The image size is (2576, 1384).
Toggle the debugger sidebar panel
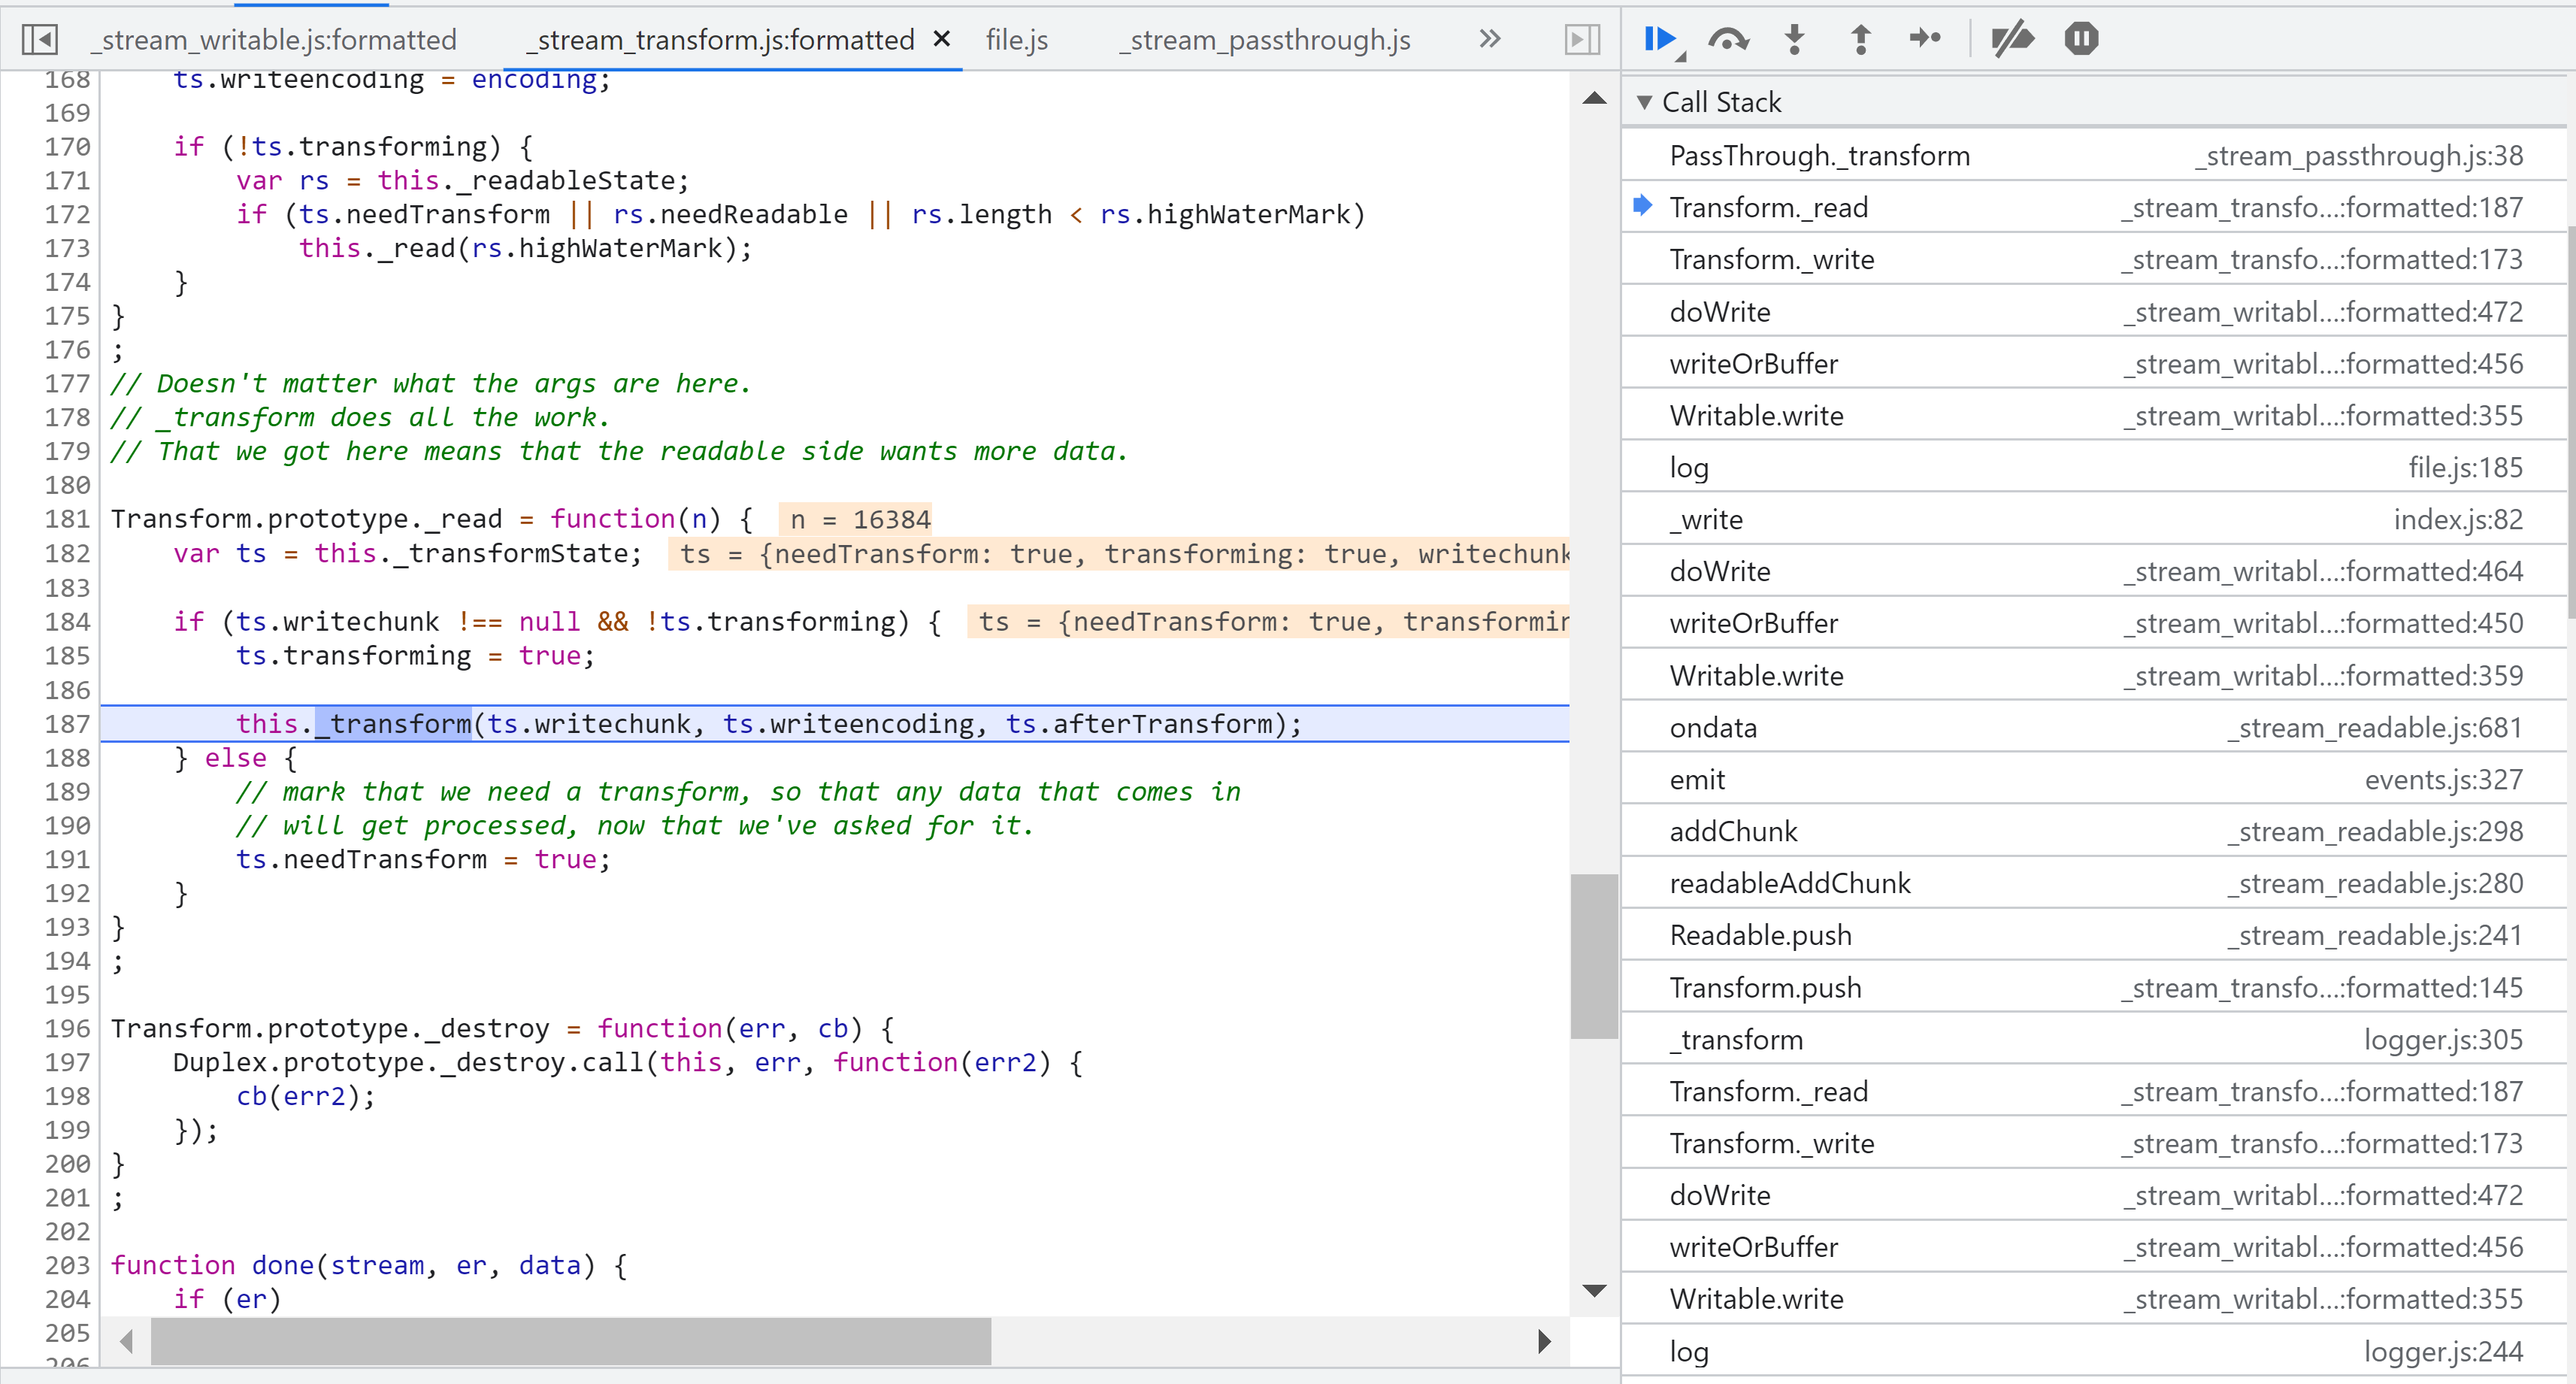[x=1582, y=39]
